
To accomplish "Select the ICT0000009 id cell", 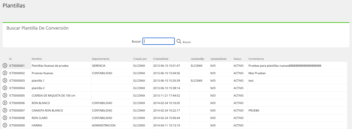I will tap(20, 125).
